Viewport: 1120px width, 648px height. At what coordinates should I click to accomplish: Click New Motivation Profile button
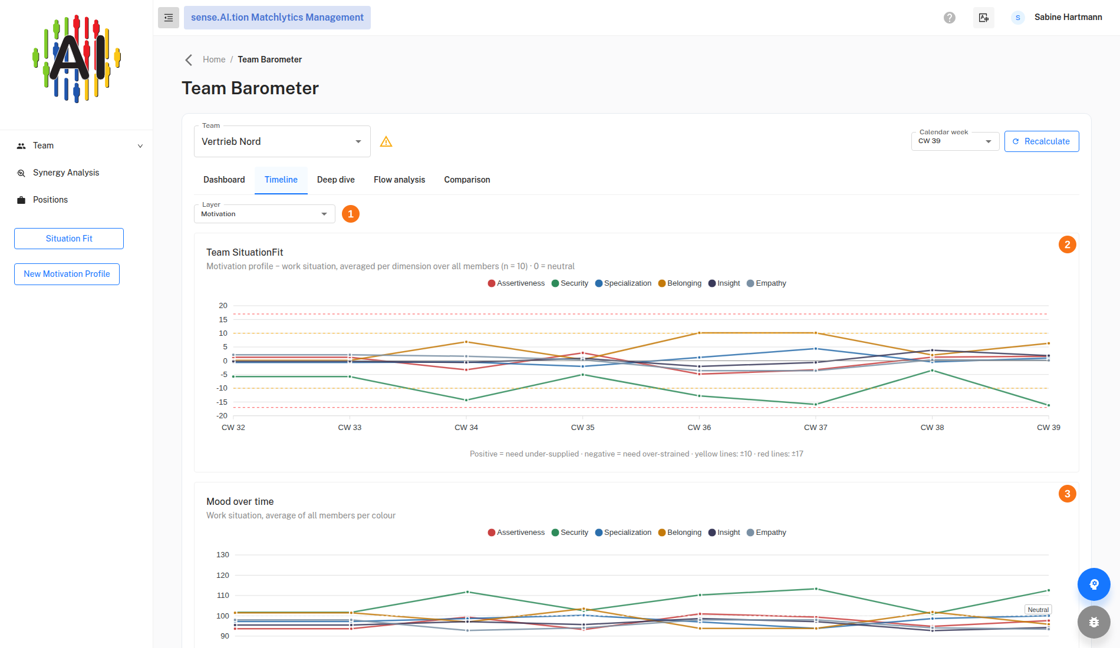(67, 274)
